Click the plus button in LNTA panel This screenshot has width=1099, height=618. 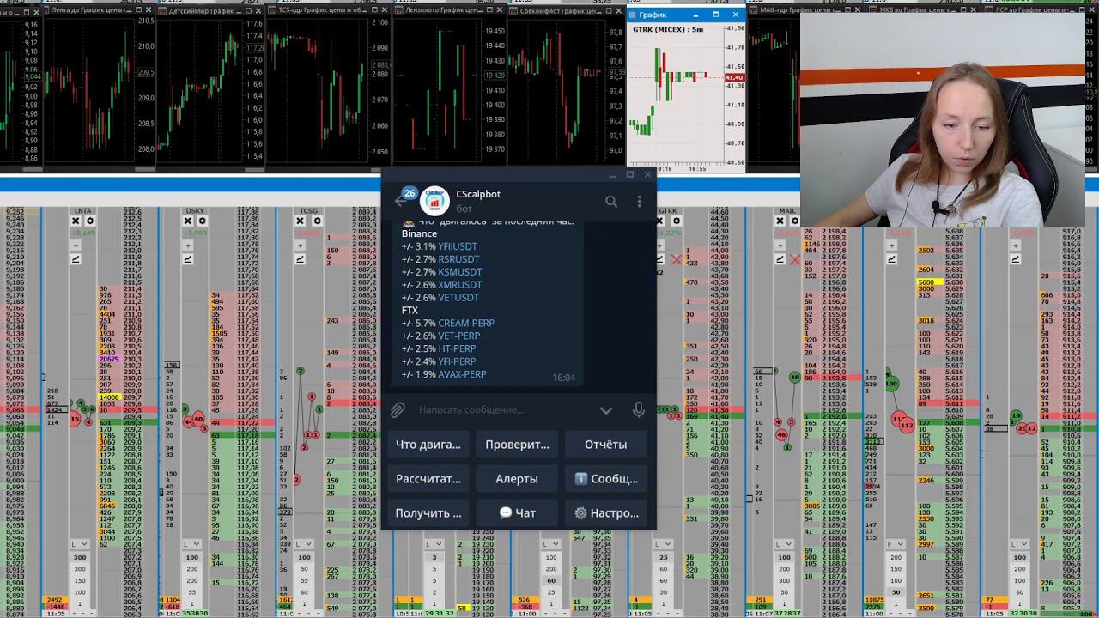click(x=76, y=245)
